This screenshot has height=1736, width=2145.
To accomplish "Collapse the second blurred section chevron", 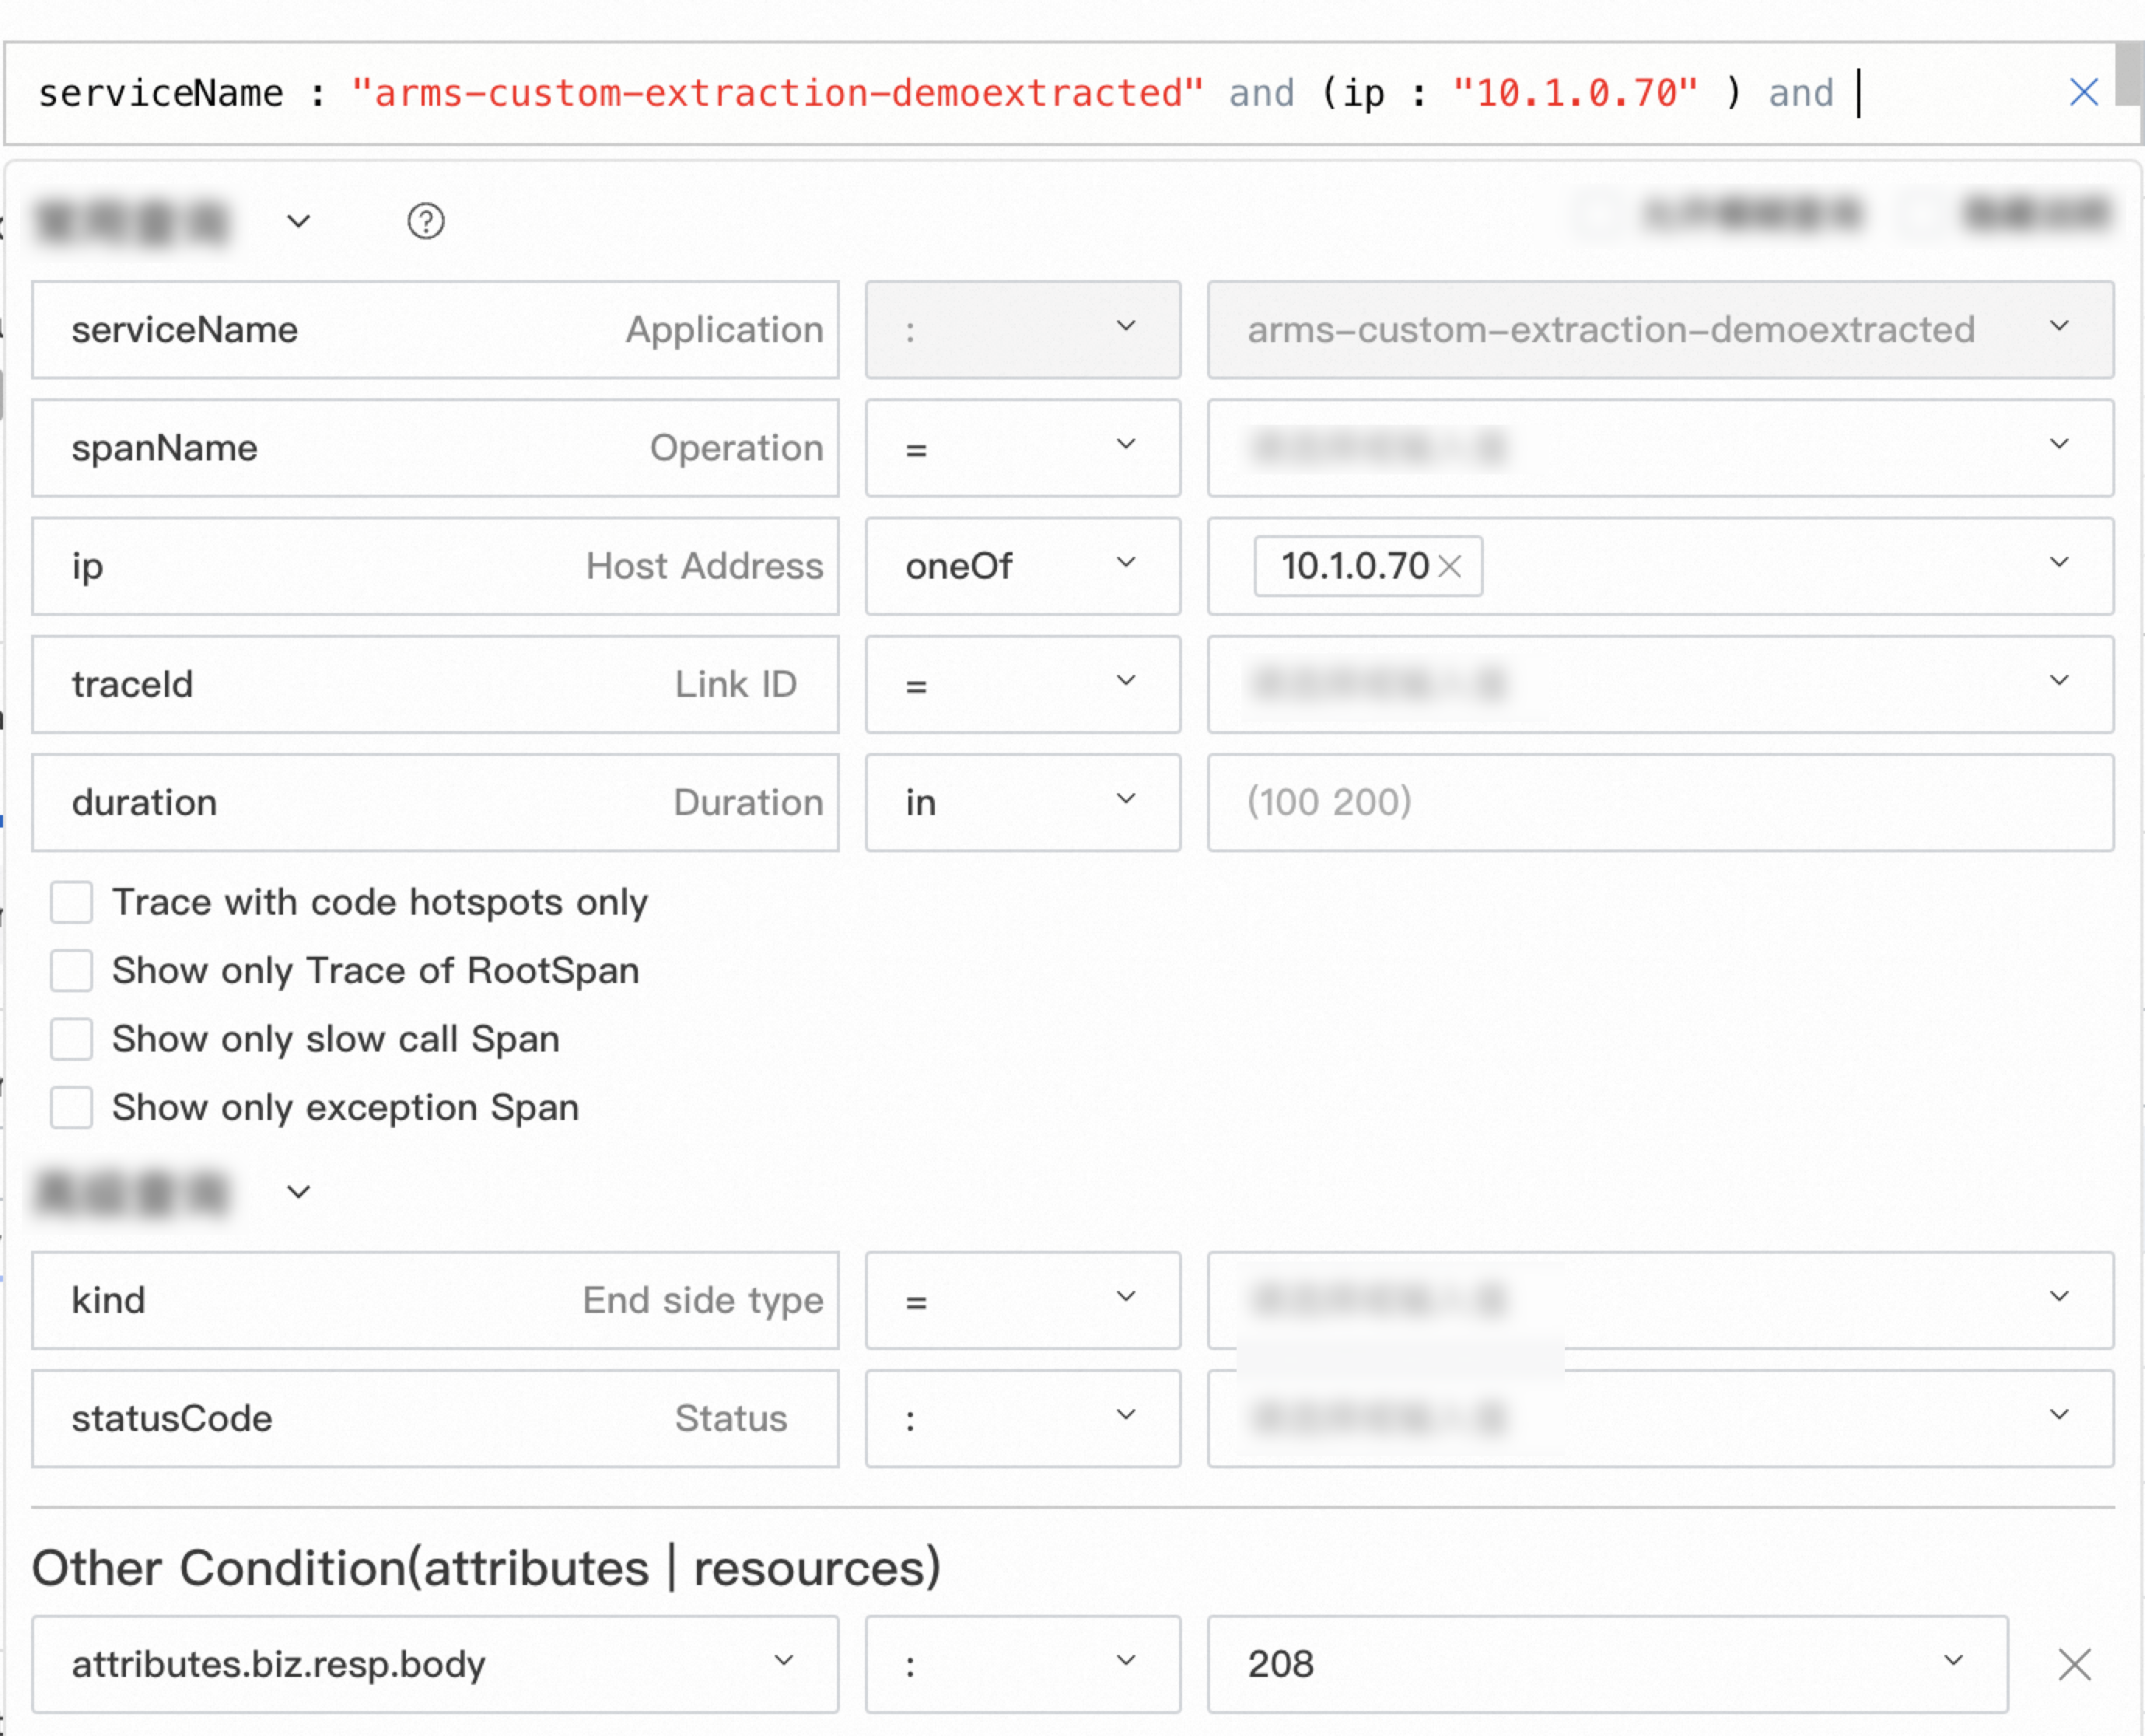I will [x=298, y=1192].
